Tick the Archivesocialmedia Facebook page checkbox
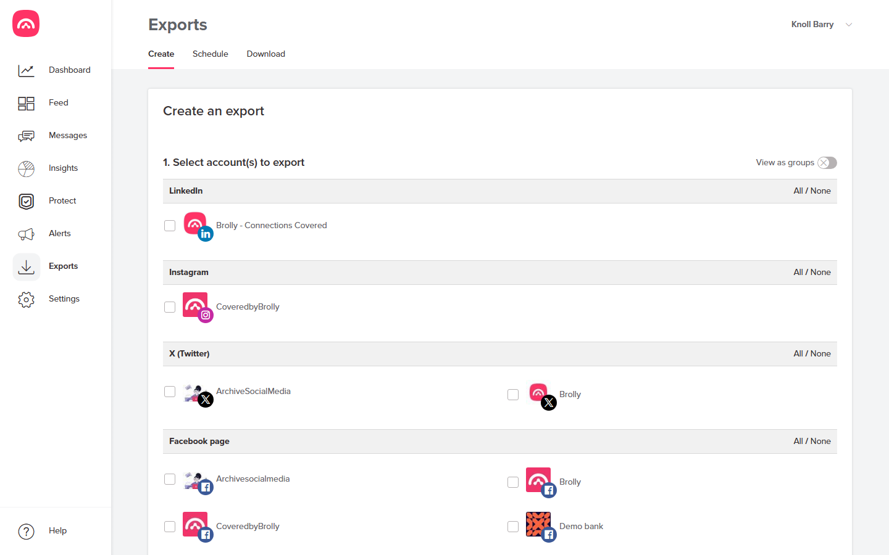 [x=170, y=479]
